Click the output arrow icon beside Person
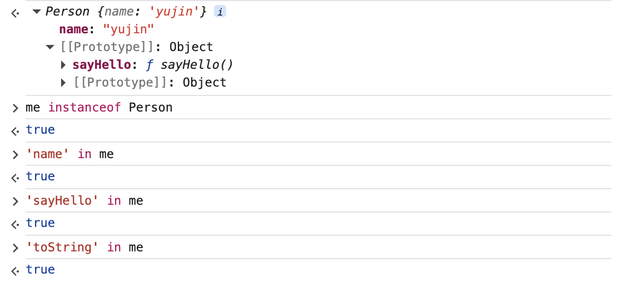Viewport: 638px width, 283px height. coord(15,12)
